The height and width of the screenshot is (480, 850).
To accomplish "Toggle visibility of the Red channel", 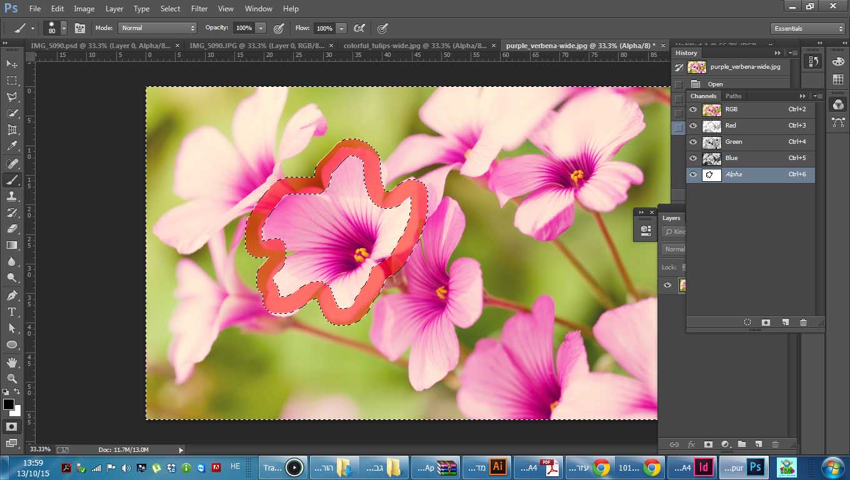I will click(693, 126).
